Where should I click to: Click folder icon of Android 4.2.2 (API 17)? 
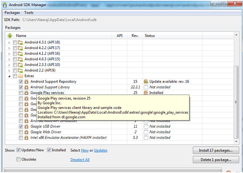point(20,48)
